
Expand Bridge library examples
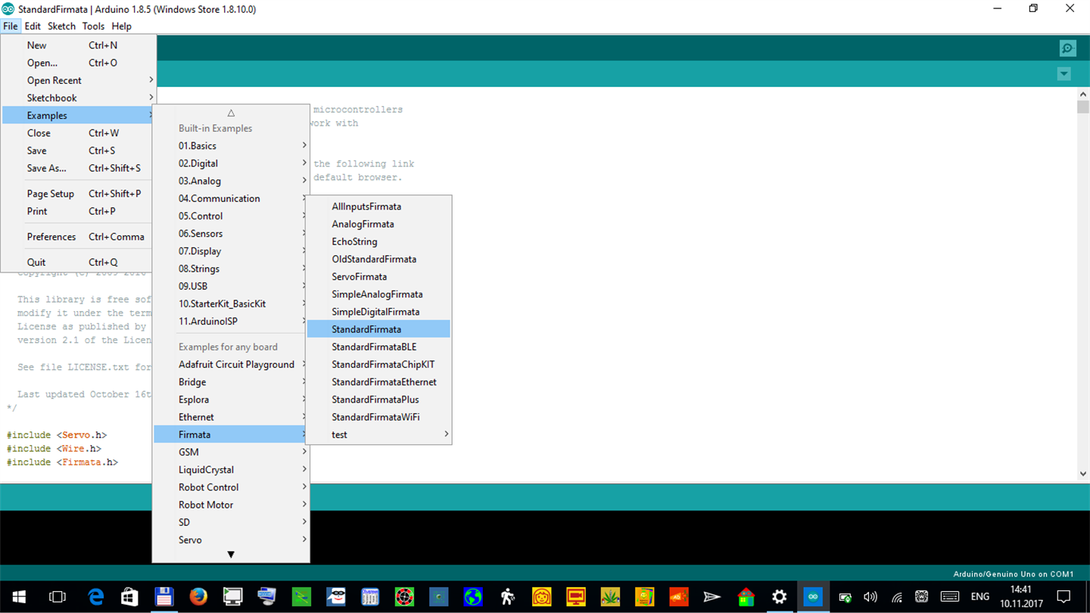231,381
